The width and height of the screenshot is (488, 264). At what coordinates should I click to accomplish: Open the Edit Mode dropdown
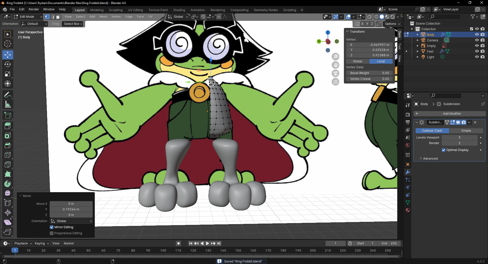(x=28, y=17)
